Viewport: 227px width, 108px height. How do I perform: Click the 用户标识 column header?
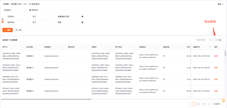119,47
